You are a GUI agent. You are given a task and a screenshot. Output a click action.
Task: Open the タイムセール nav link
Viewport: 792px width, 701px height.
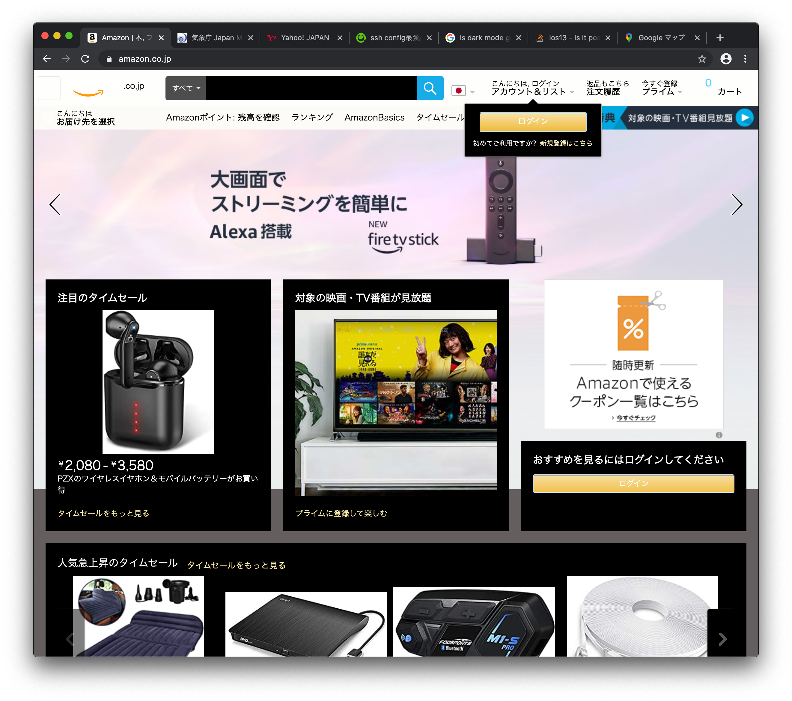(440, 118)
